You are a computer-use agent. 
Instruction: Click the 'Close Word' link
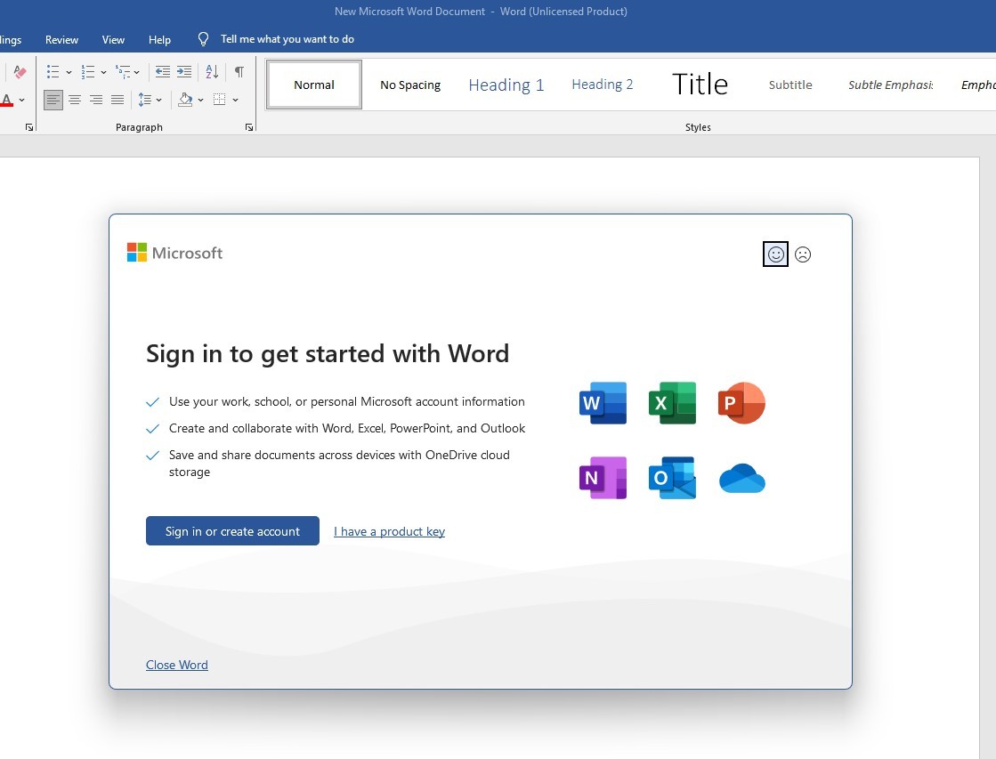point(176,665)
